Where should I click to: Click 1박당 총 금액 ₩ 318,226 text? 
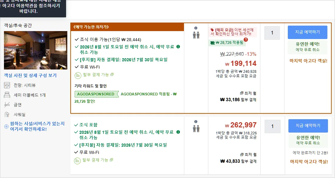tap(236, 133)
